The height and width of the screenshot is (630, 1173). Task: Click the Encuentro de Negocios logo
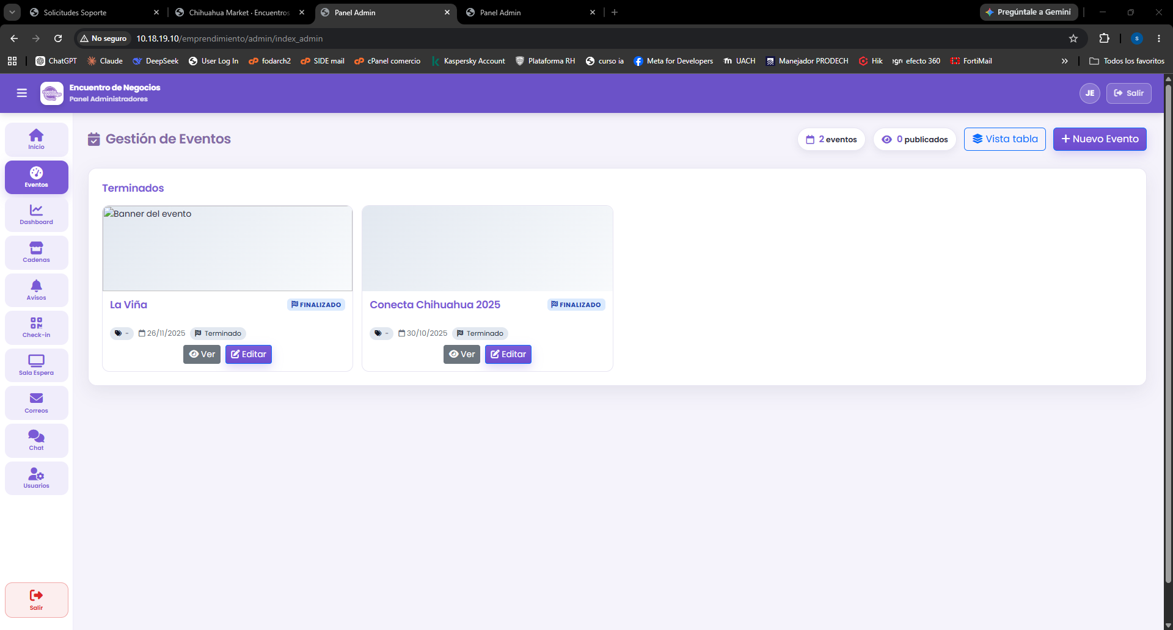click(52, 93)
